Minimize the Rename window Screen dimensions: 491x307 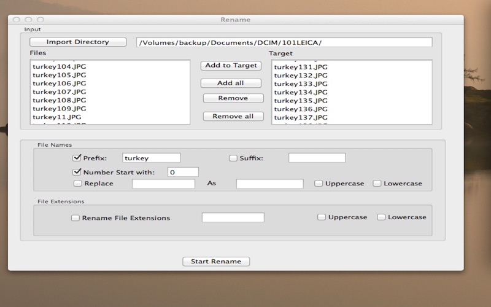click(x=28, y=20)
